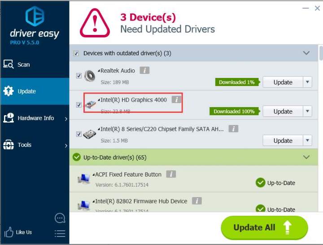Show info for Intel 82802 Firmware Hub
This screenshot has height=245, width=323.
pos(197,201)
